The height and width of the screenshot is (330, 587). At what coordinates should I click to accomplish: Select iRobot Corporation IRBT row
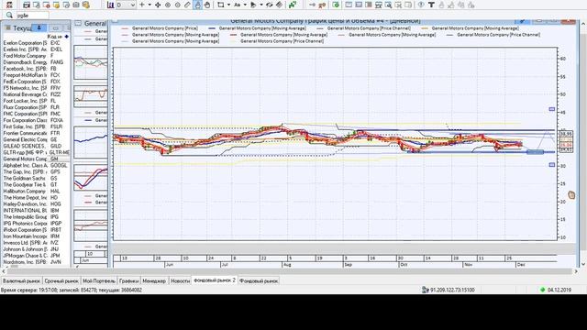pyautogui.click(x=36, y=230)
